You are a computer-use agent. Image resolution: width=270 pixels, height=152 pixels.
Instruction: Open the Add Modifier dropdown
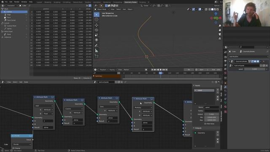point(248,57)
